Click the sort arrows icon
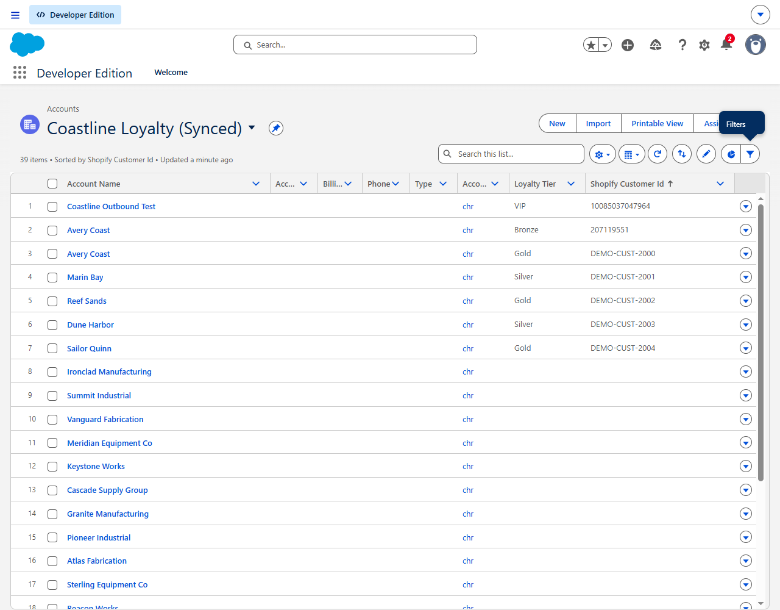Viewport: 780px width, 610px height. (682, 154)
